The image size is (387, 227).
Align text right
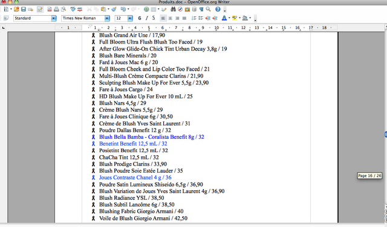point(177,18)
